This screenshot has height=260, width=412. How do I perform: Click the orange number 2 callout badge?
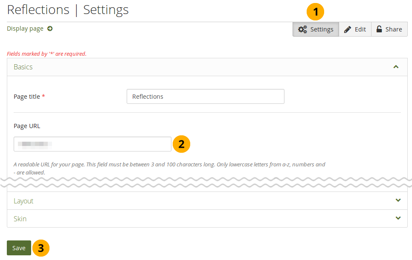point(181,144)
